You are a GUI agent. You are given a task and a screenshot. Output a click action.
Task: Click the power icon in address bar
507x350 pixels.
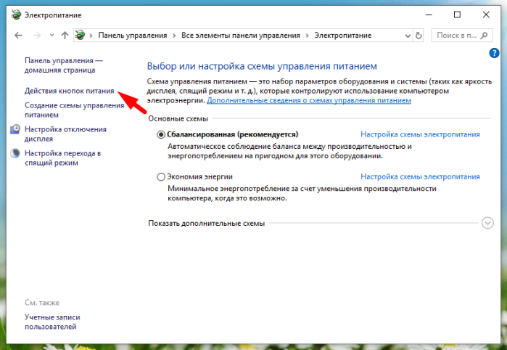coord(81,35)
